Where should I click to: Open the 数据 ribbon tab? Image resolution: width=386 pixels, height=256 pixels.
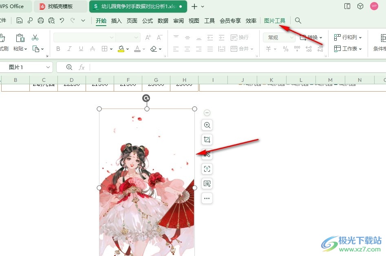point(163,21)
